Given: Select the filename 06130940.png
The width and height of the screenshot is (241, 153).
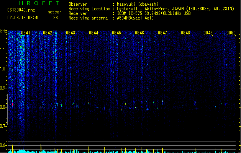Looking at the screenshot, I should click(x=21, y=10).
